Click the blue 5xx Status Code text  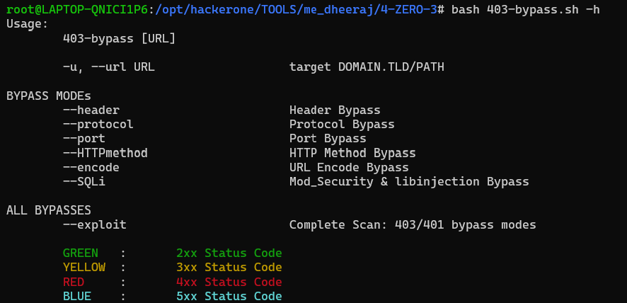point(229,297)
